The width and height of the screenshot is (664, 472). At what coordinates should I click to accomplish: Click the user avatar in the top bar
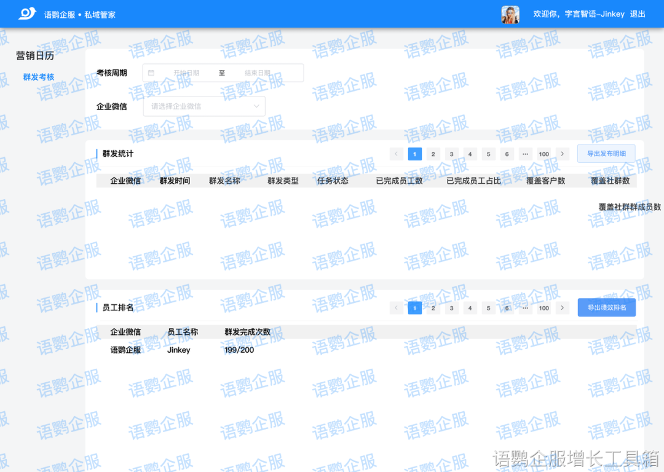510,14
